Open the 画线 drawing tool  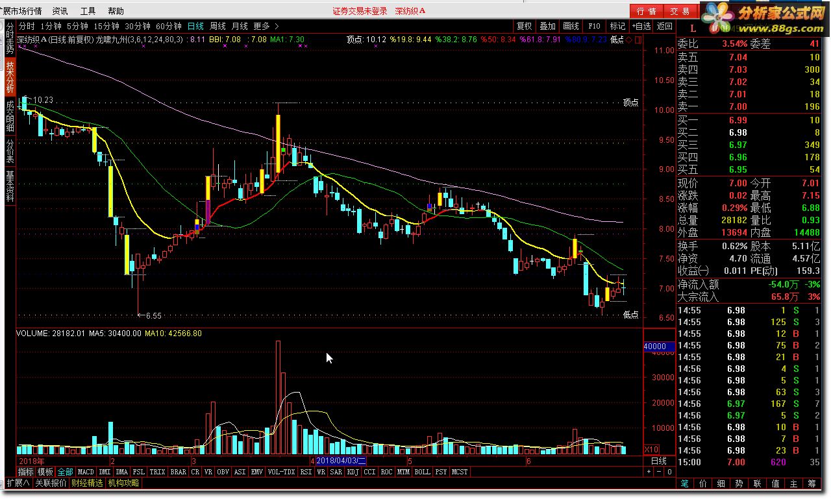[571, 26]
